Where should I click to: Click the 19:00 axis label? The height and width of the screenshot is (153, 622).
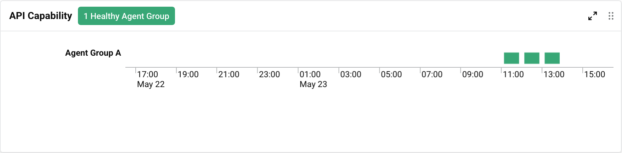click(x=188, y=74)
